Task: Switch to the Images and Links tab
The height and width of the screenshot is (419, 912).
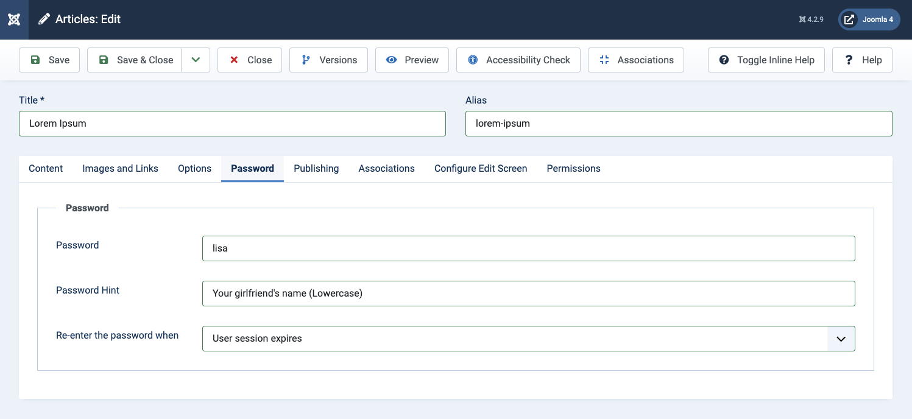Action: 120,169
